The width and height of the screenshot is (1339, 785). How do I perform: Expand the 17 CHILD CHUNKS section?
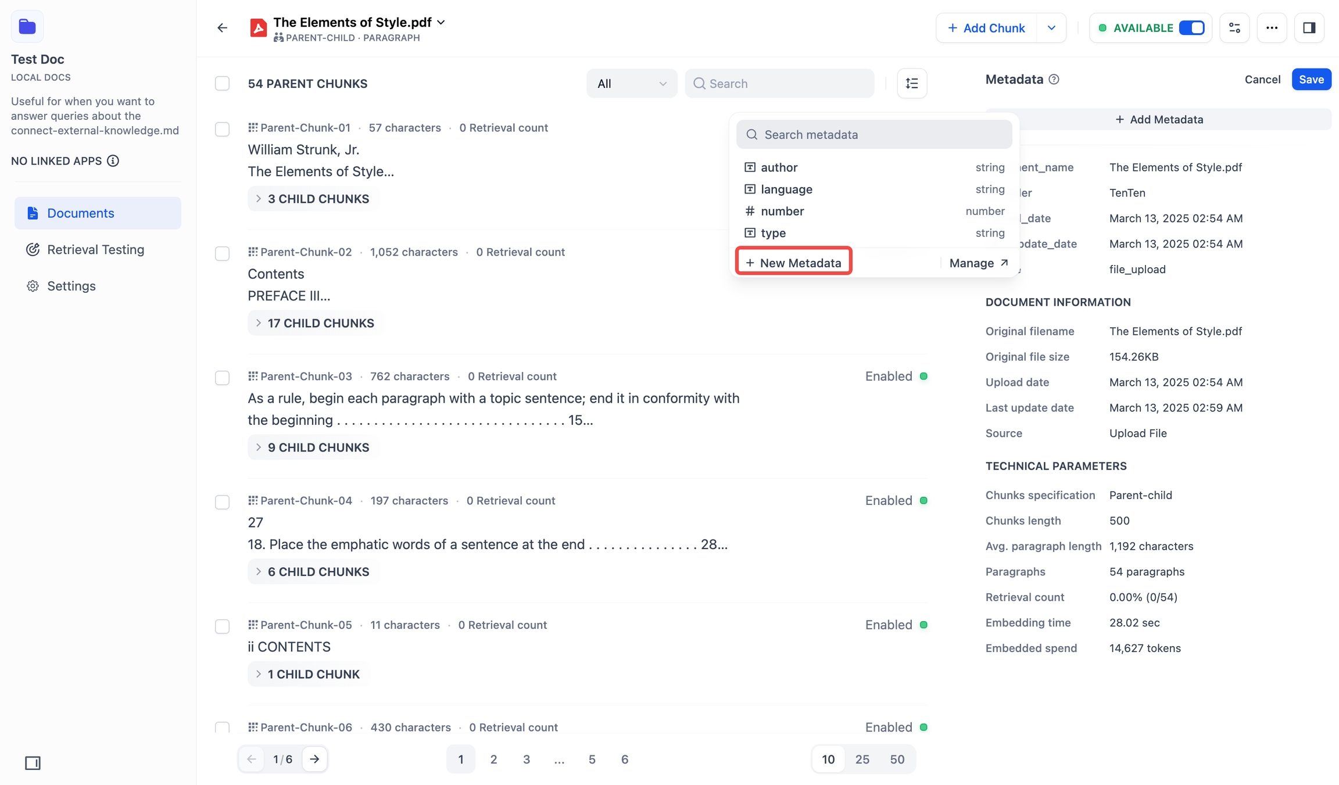click(x=315, y=323)
